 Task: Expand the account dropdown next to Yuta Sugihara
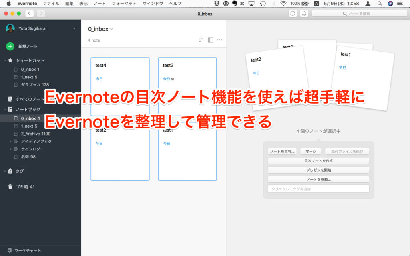click(x=74, y=28)
